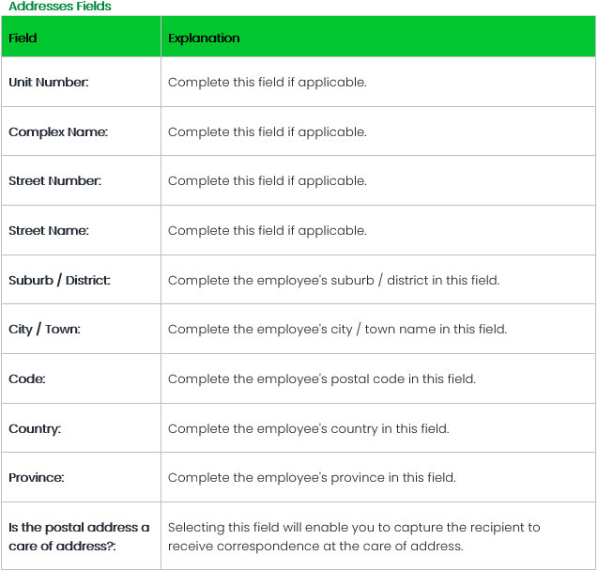Click the suburb / district explanation text
The height and width of the screenshot is (571, 598).
pyautogui.click(x=333, y=280)
